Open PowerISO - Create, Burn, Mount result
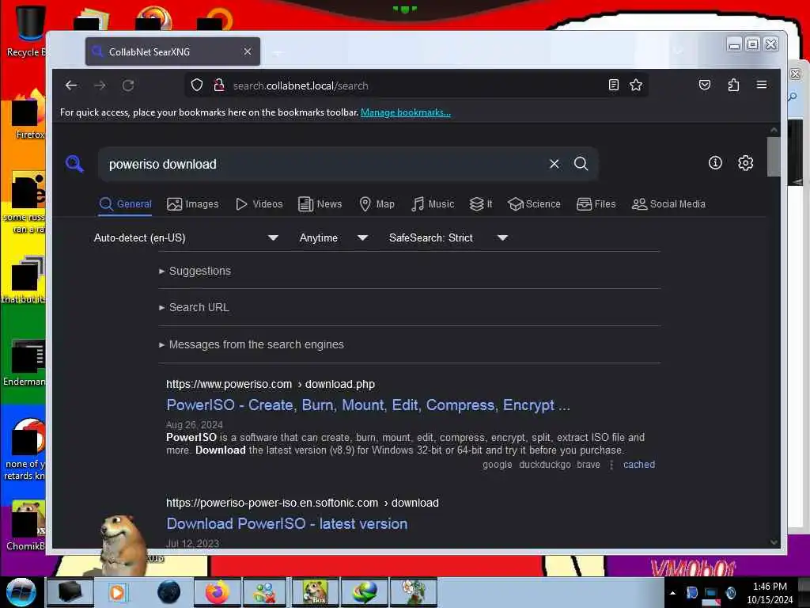This screenshot has width=810, height=608. (x=368, y=405)
